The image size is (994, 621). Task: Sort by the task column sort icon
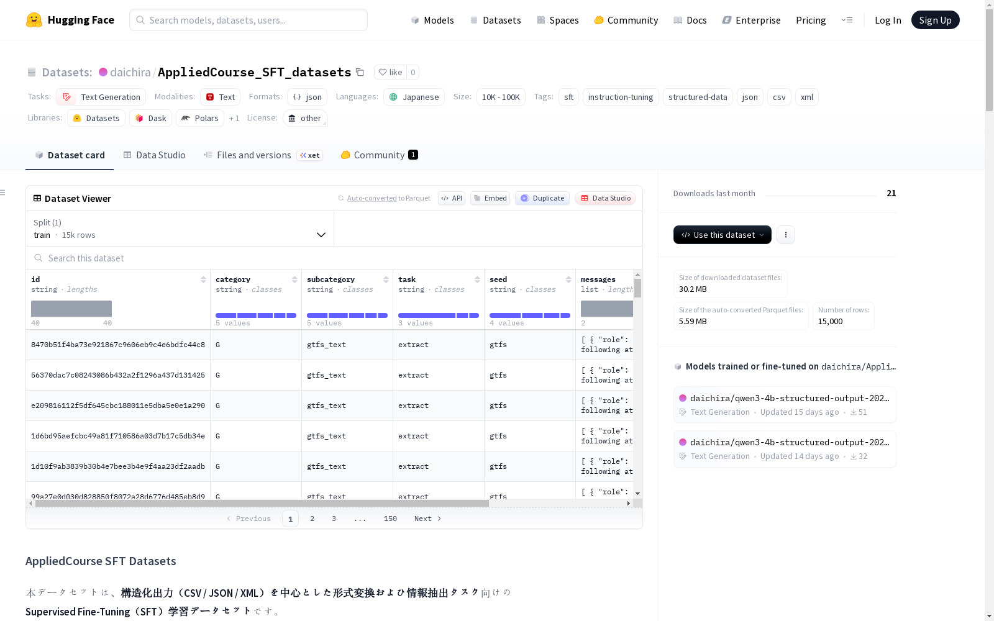[x=477, y=279]
